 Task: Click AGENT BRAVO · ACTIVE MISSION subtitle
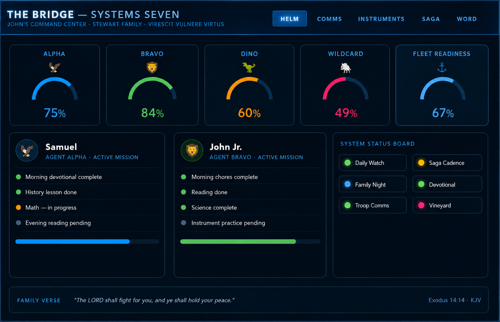tap(256, 157)
